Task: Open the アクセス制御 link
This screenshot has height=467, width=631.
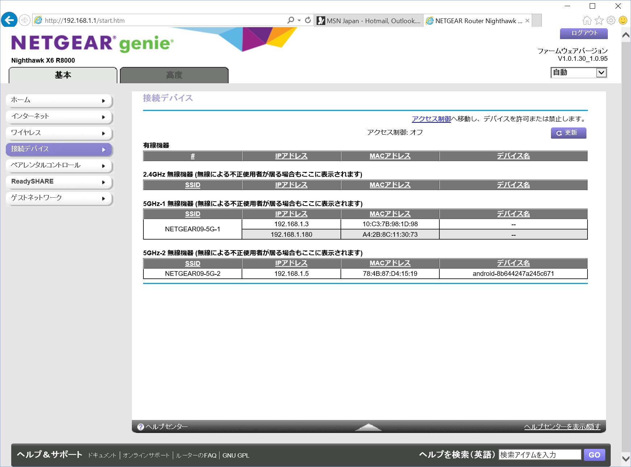Action: point(431,119)
